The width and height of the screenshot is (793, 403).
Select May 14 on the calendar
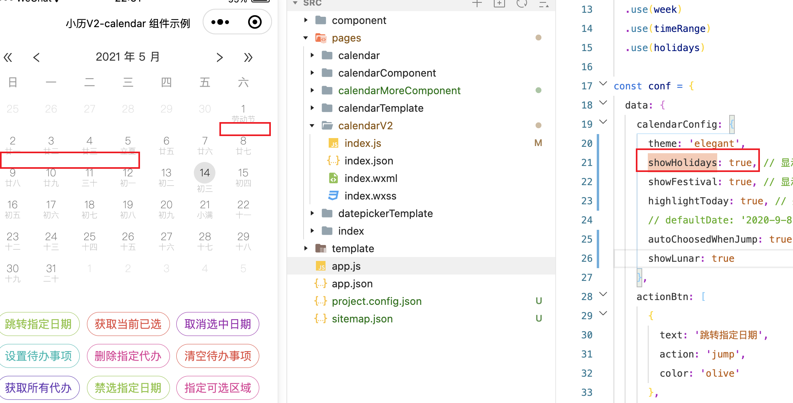(x=205, y=173)
